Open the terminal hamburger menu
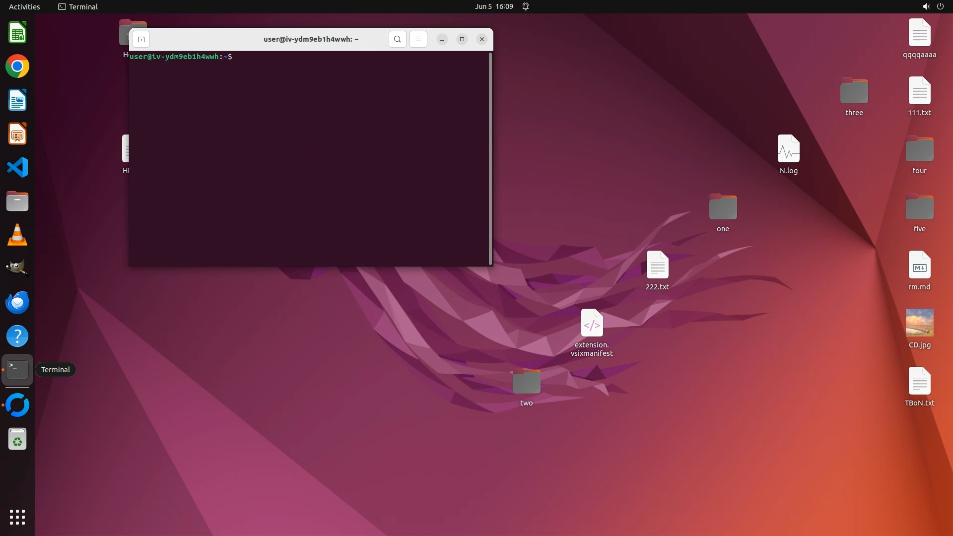Screen dimensions: 953x536 tap(418, 39)
